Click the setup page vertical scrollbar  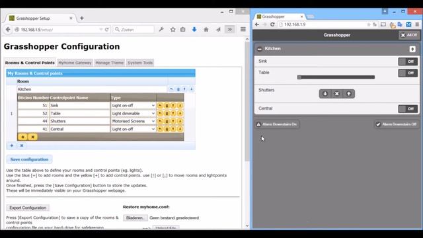click(247, 102)
